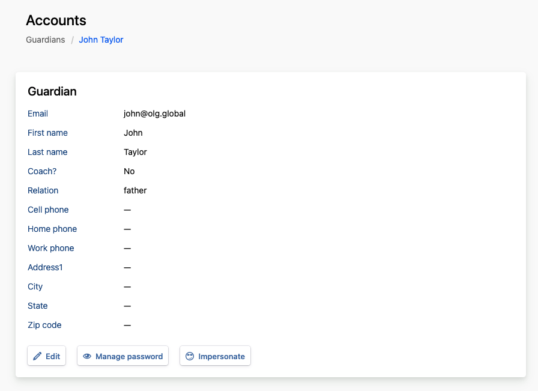Click the pencil icon on the Edit button

[38, 356]
